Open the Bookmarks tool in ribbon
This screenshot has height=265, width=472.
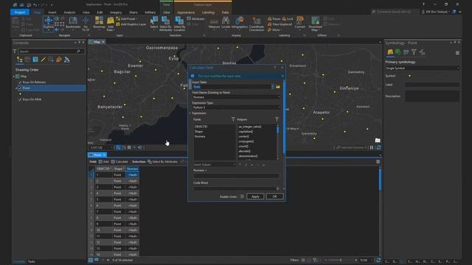point(73,23)
